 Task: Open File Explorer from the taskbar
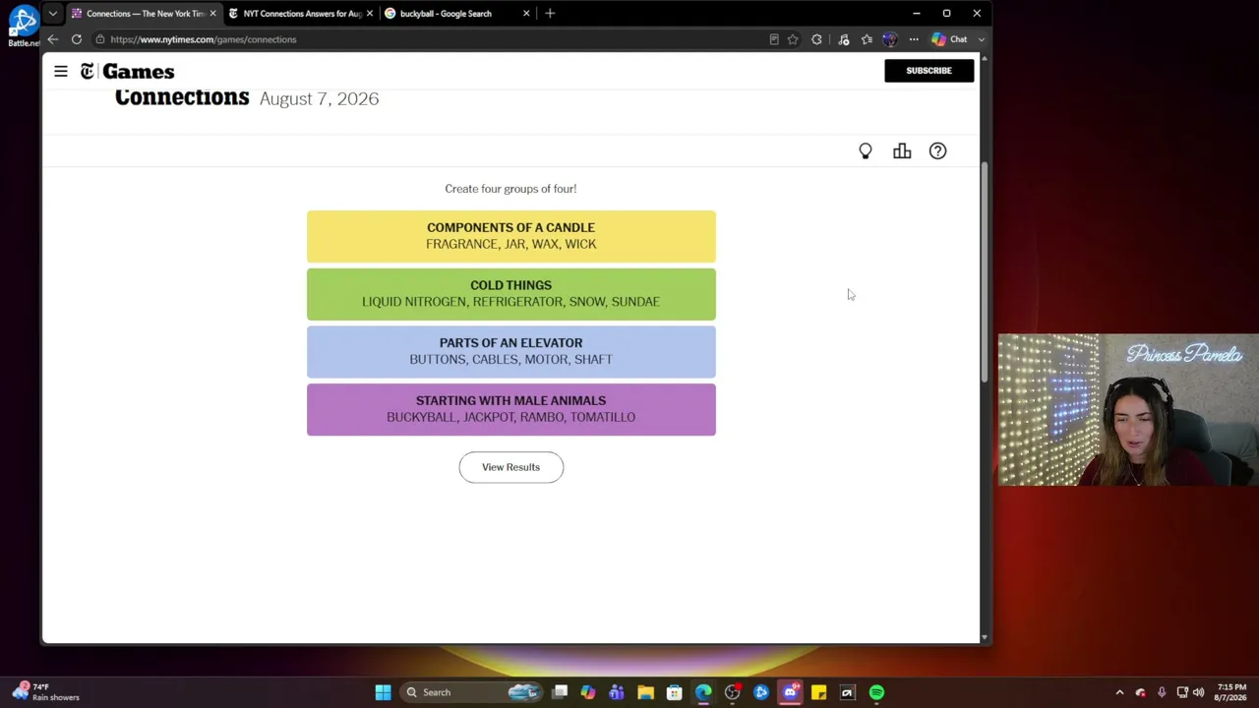tap(645, 692)
